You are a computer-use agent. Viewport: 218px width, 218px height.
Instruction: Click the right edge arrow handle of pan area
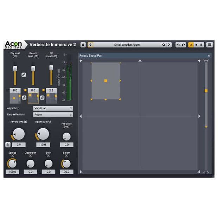[x=120, y=81]
